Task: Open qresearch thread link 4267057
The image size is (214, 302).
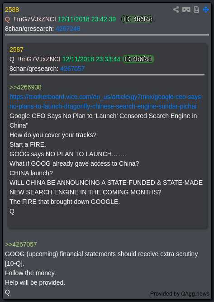Action: [72, 69]
